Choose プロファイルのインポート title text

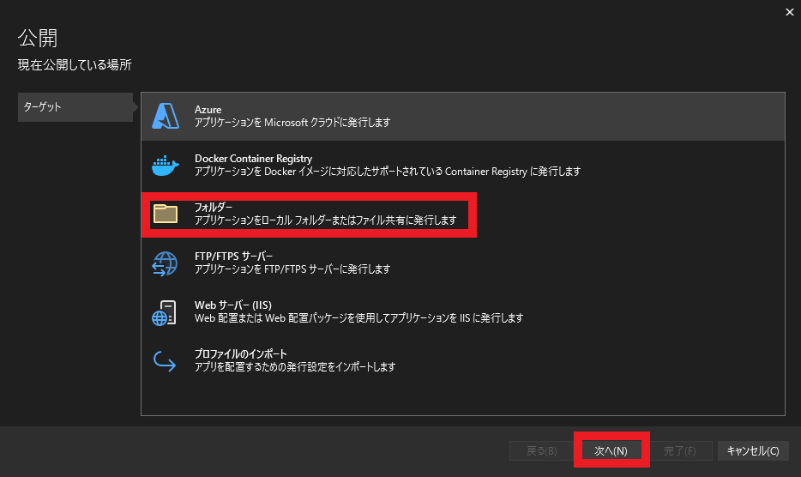241,353
